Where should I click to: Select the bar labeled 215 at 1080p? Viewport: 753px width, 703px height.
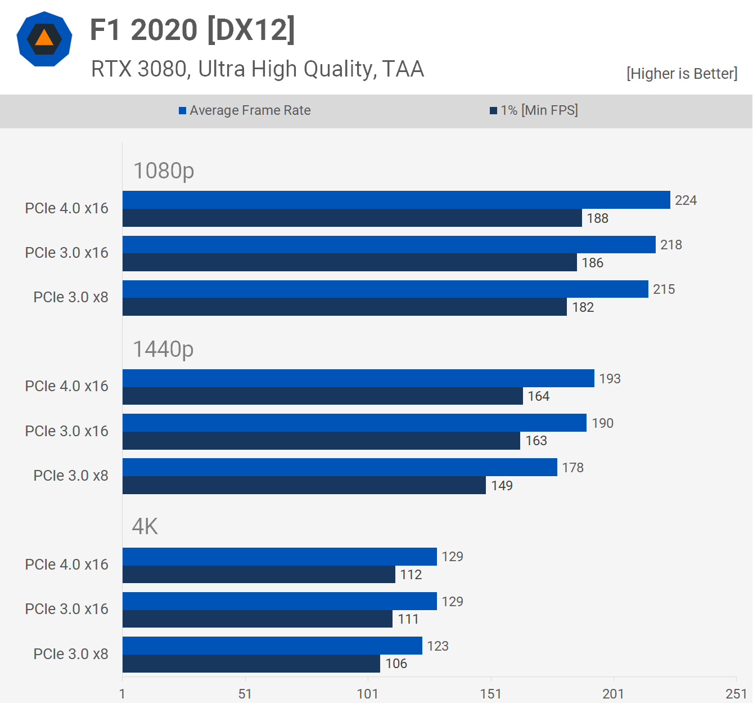[x=385, y=289]
